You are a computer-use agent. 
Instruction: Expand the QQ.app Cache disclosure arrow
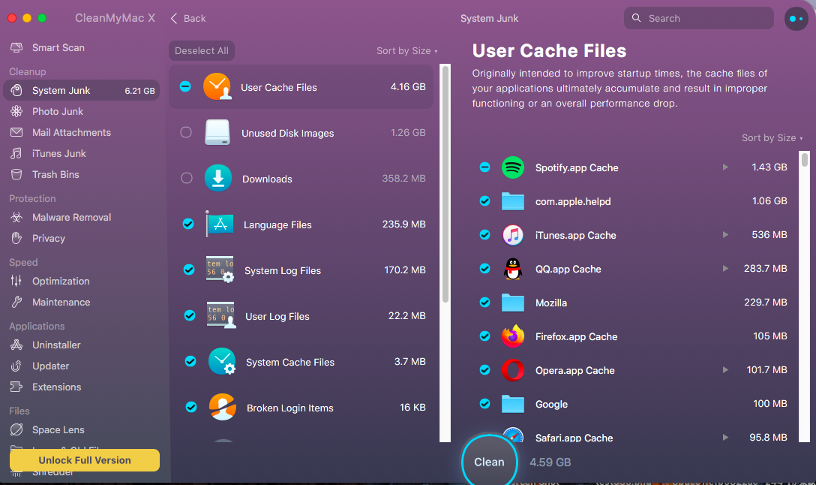[x=725, y=269]
